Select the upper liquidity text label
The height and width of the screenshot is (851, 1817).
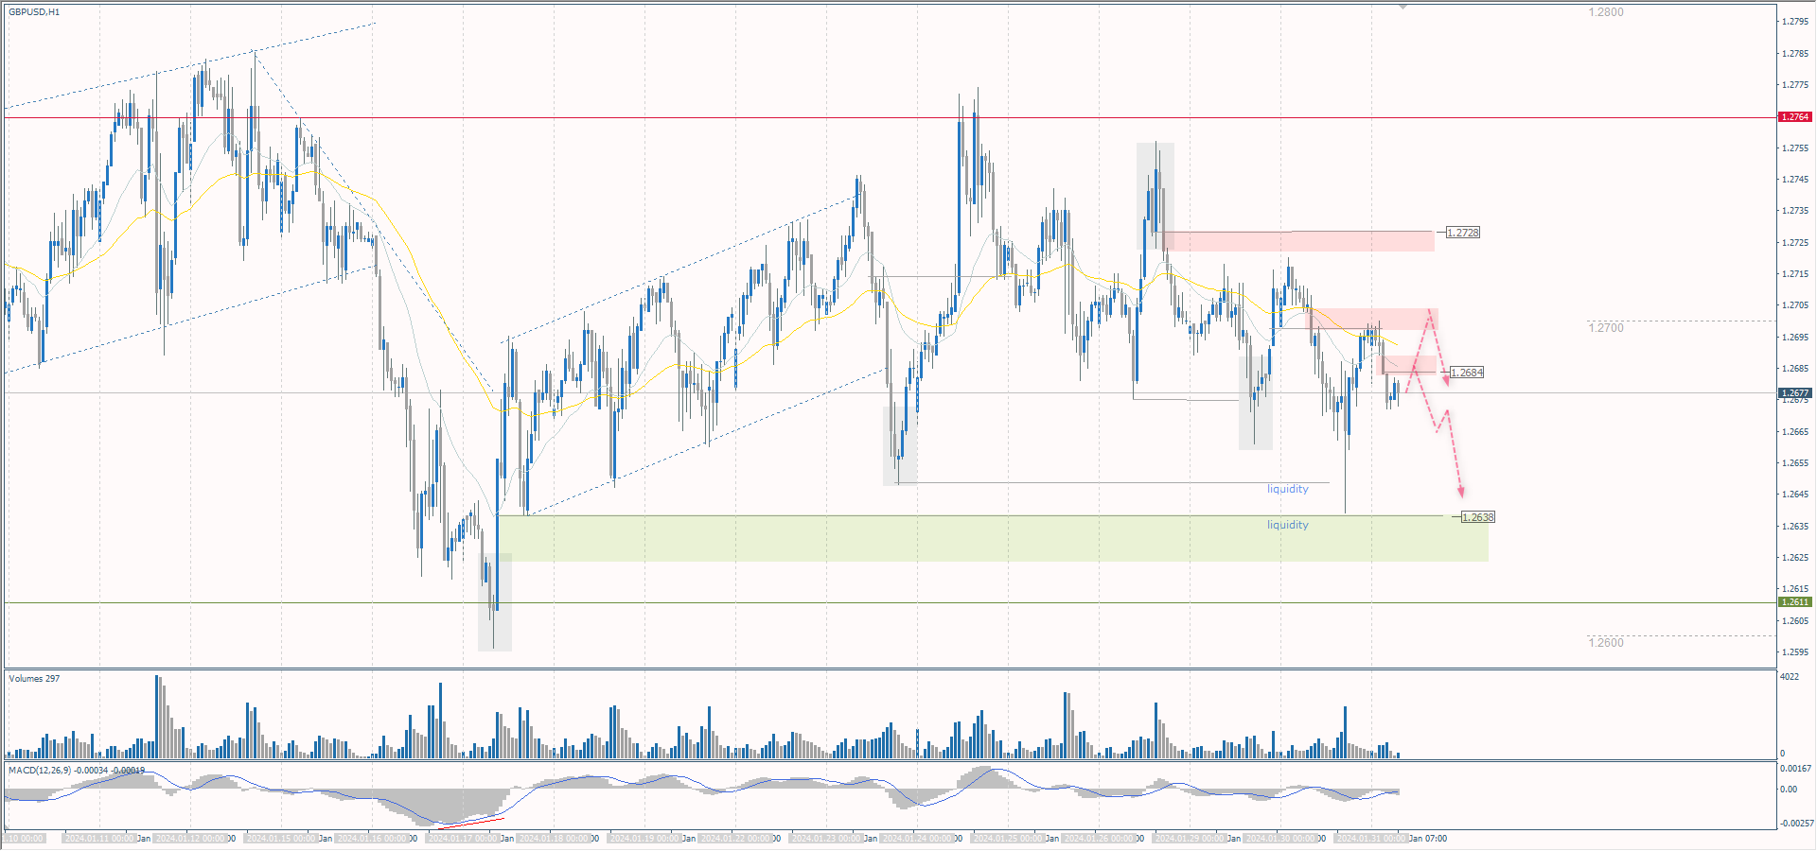1288,489
